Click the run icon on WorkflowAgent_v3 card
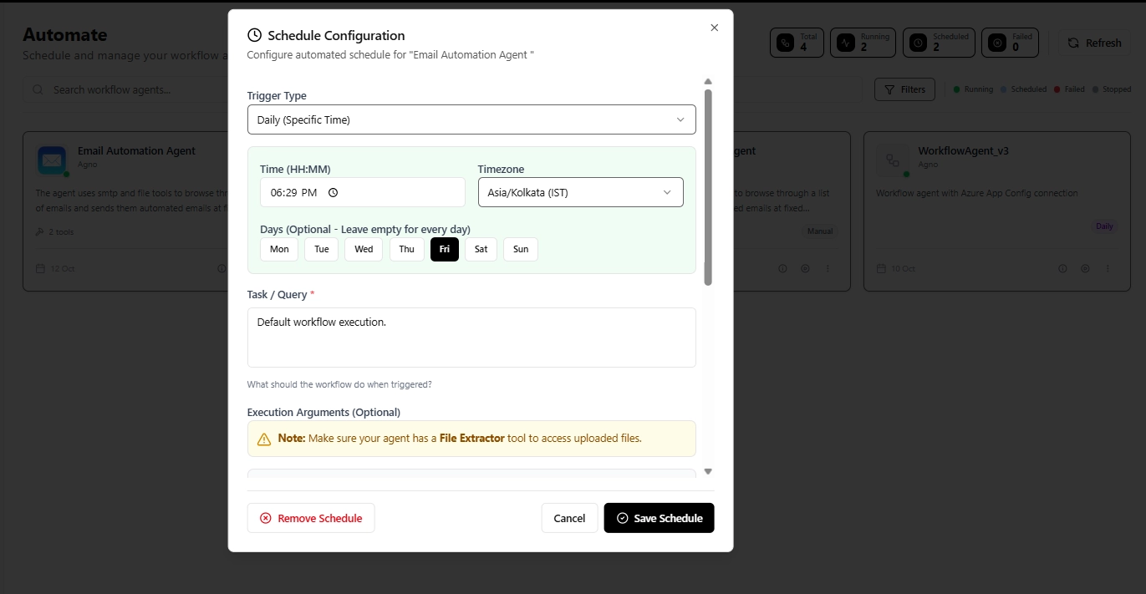1146x594 pixels. pos(1086,268)
